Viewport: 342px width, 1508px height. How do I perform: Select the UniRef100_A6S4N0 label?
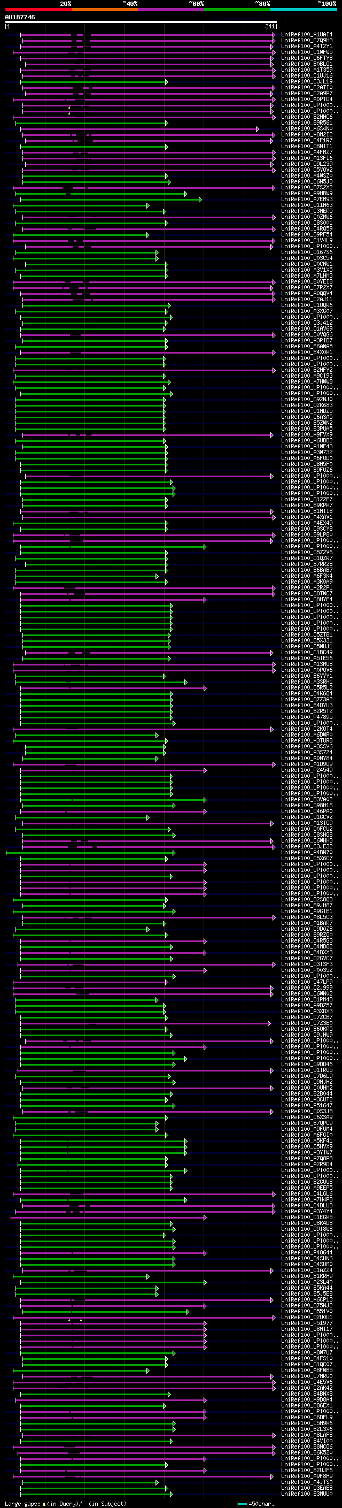307,129
